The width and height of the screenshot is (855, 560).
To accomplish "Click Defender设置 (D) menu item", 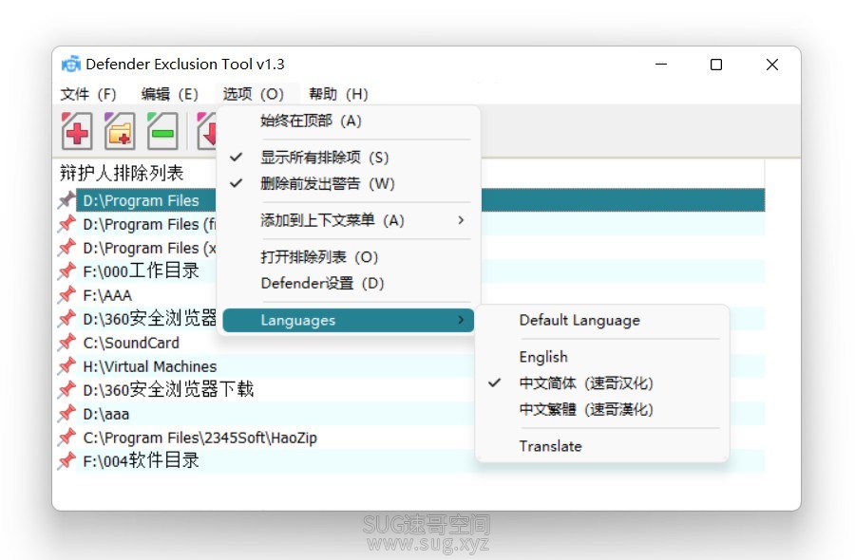I will 348,283.
